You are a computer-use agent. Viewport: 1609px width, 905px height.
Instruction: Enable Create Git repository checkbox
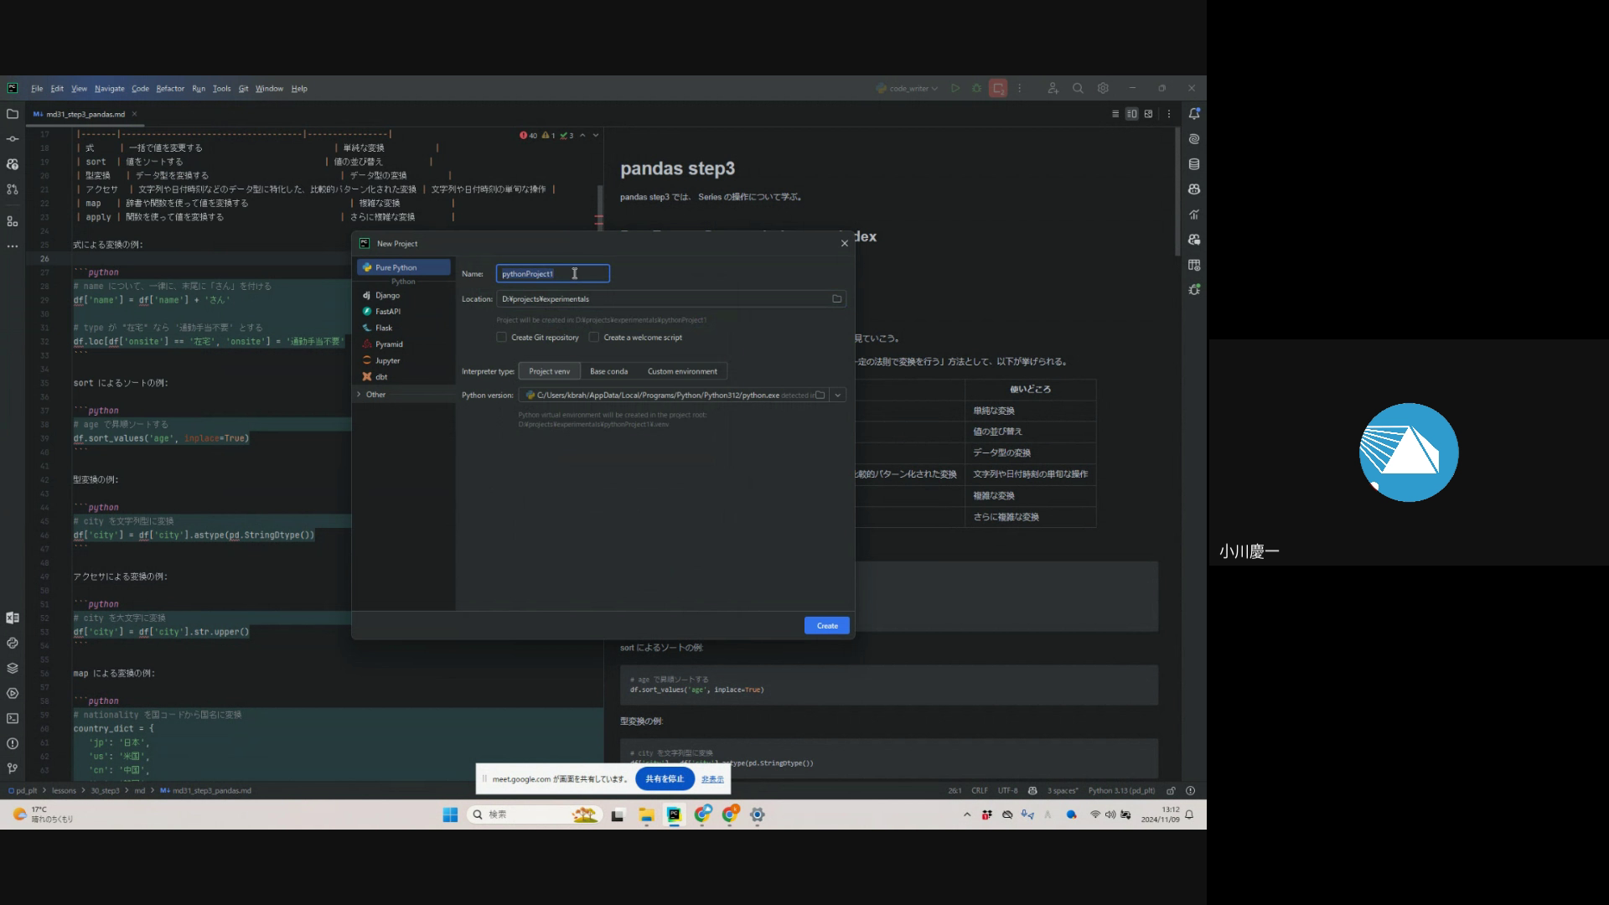pos(501,338)
